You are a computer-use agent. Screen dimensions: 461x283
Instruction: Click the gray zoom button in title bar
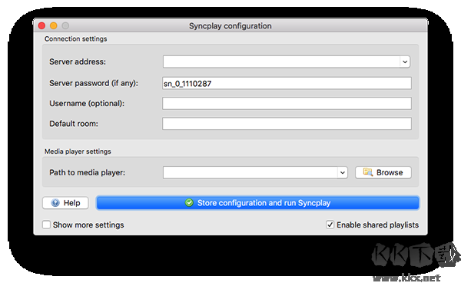(65, 26)
